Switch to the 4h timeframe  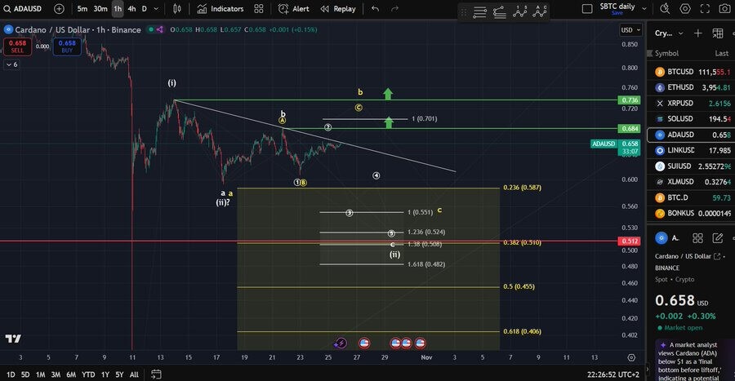tap(131, 9)
